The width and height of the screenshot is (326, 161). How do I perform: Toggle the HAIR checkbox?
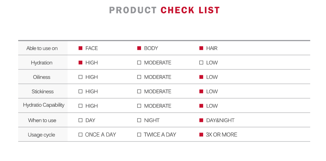tap(201, 48)
